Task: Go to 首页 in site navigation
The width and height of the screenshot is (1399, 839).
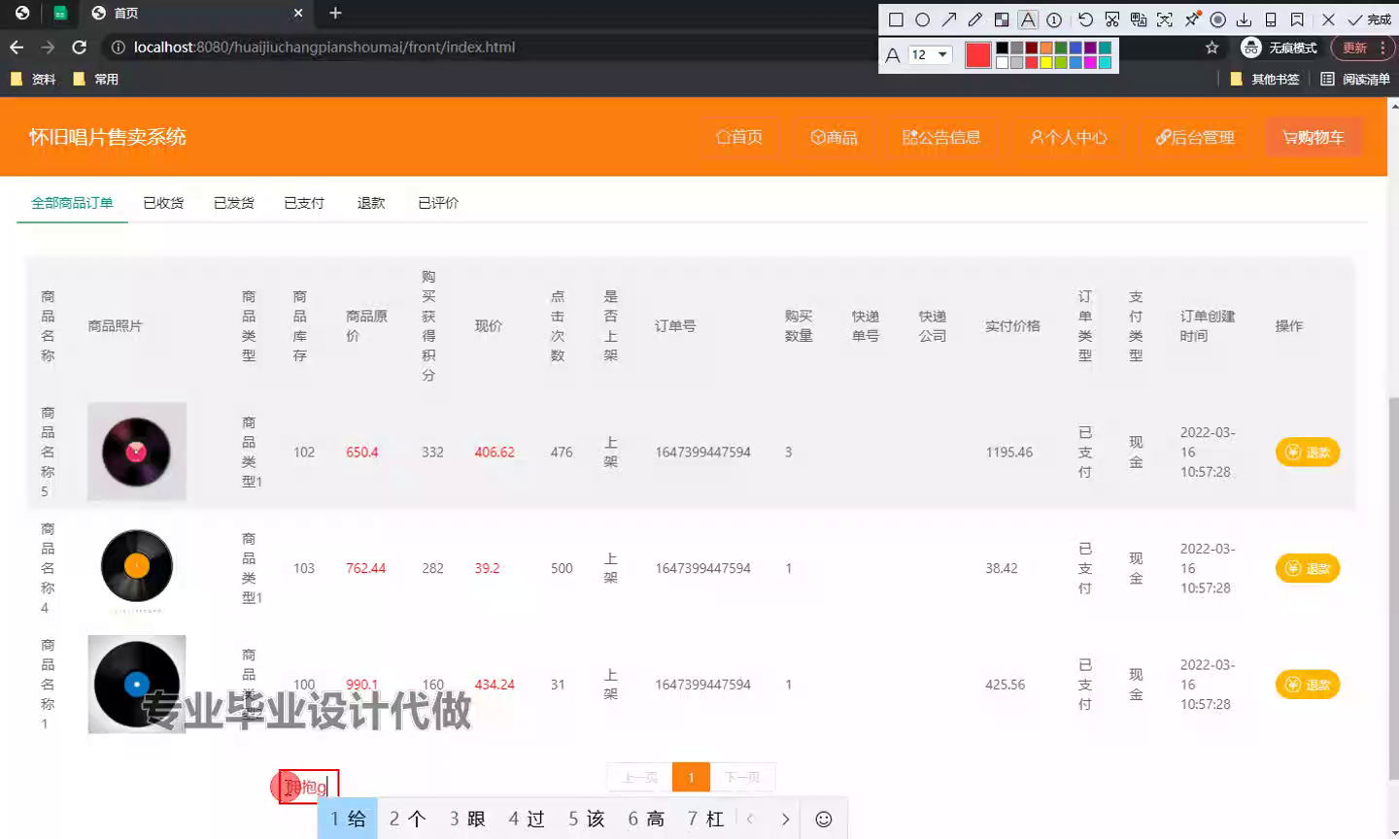Action: [x=739, y=137]
